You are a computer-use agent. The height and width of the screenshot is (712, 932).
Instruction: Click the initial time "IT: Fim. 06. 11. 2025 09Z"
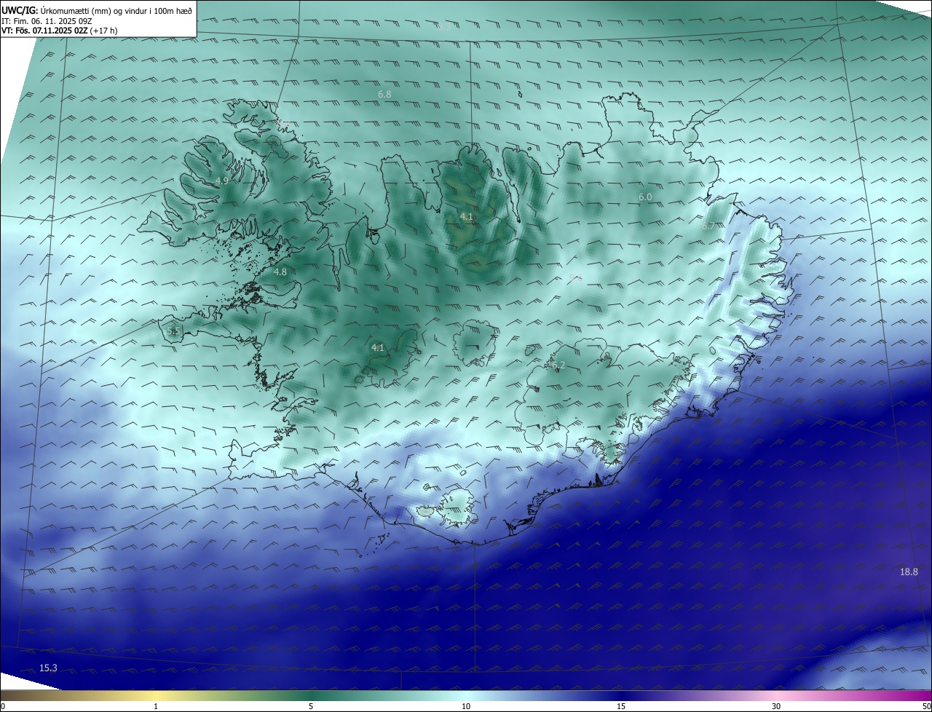point(47,21)
